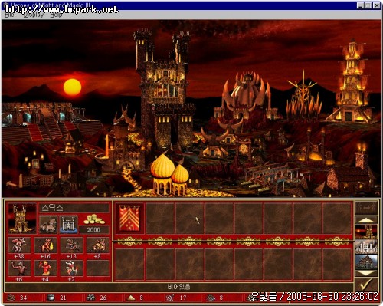This screenshot has width=383, height=306.
Task: Open the Display menu
Action: click(x=34, y=15)
